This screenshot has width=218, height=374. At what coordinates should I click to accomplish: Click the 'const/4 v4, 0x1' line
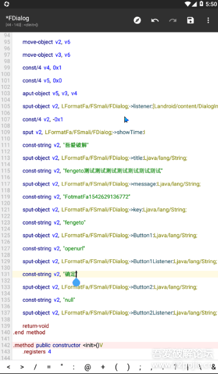(42, 68)
